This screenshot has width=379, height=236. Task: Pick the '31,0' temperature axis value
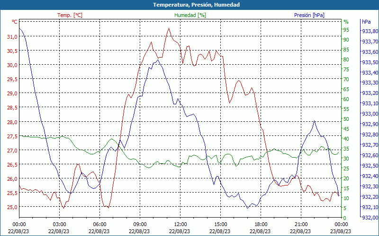(12, 37)
